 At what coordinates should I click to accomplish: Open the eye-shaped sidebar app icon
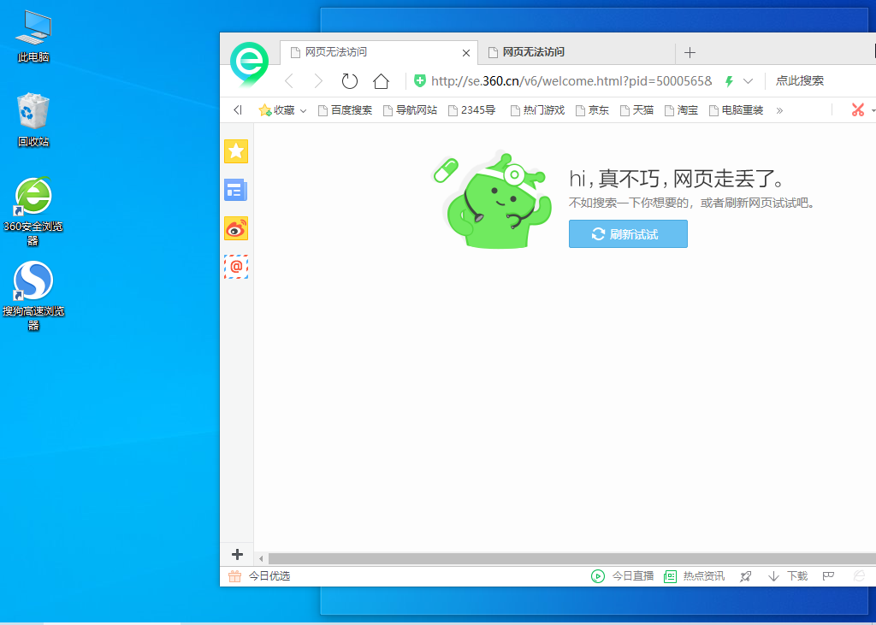pyautogui.click(x=236, y=228)
